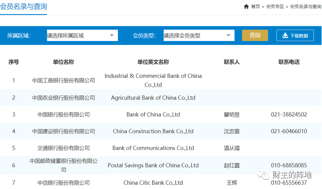This screenshot has height=189, width=322.
Task: Click the home icon in breadcrumb
Action: 246,7
